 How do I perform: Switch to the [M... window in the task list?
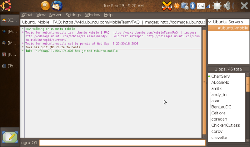coord(10,43)
